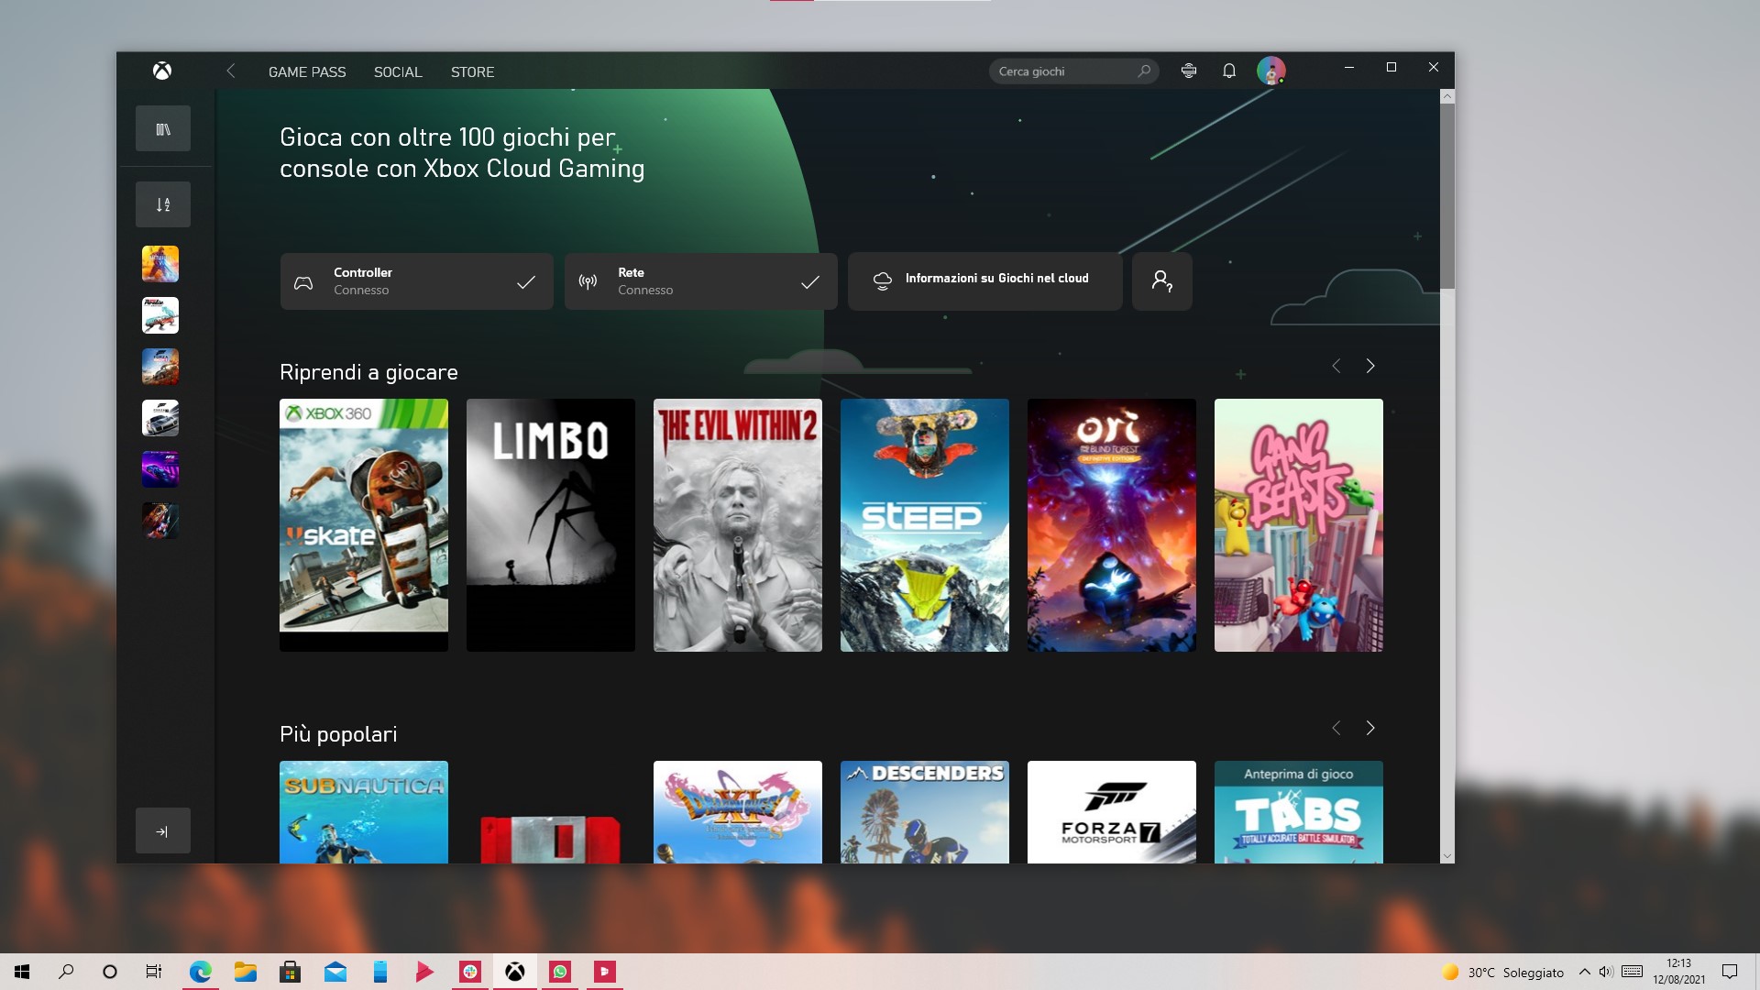Click the Task View taskbar icon
The image size is (1760, 990).
coord(154,972)
